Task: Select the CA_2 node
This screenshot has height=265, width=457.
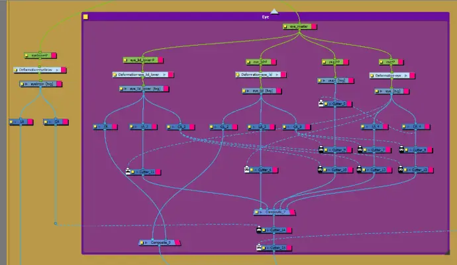Action: pyautogui.click(x=181, y=127)
